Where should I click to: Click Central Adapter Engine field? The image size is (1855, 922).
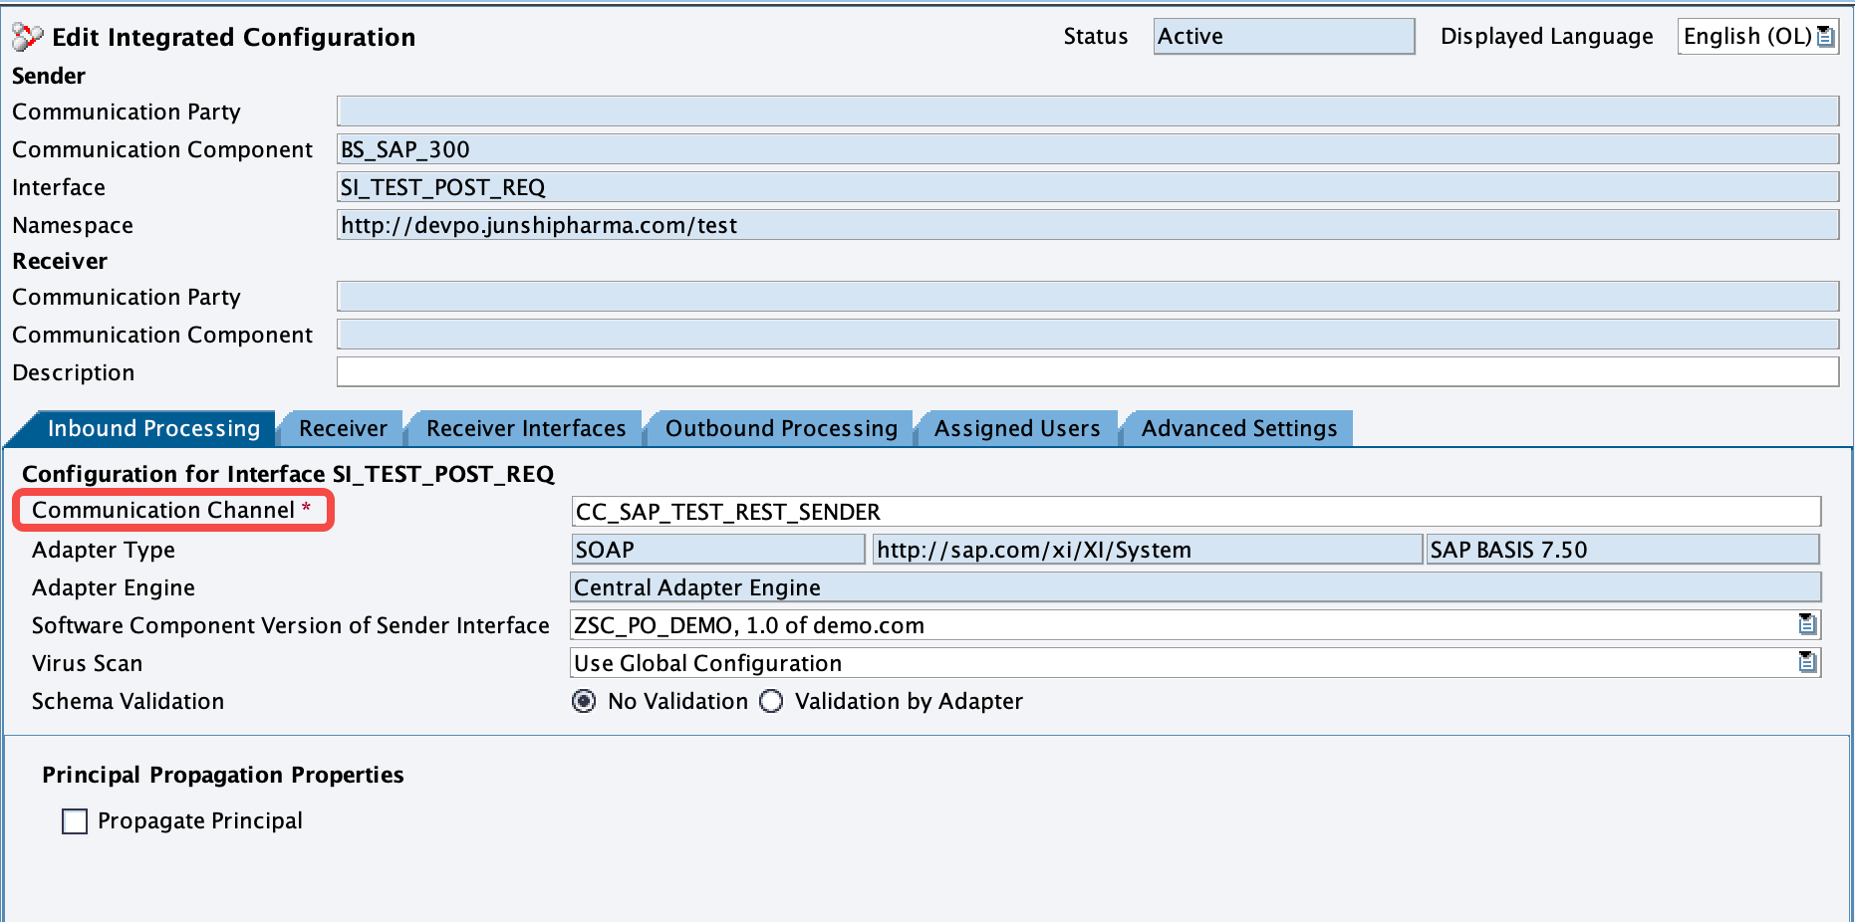click(1195, 587)
